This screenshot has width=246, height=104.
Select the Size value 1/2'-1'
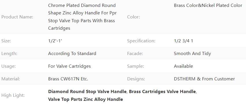click(x=55, y=41)
